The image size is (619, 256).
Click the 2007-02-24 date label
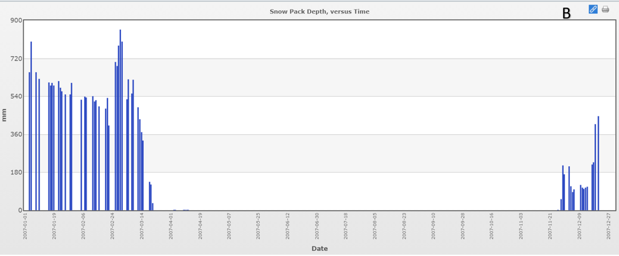113,225
